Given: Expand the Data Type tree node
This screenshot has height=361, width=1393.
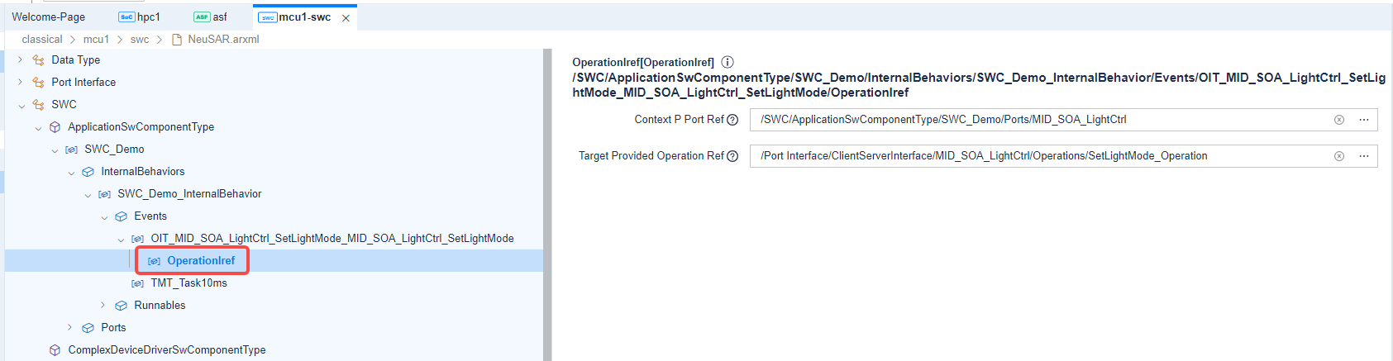Looking at the screenshot, I should pyautogui.click(x=21, y=59).
